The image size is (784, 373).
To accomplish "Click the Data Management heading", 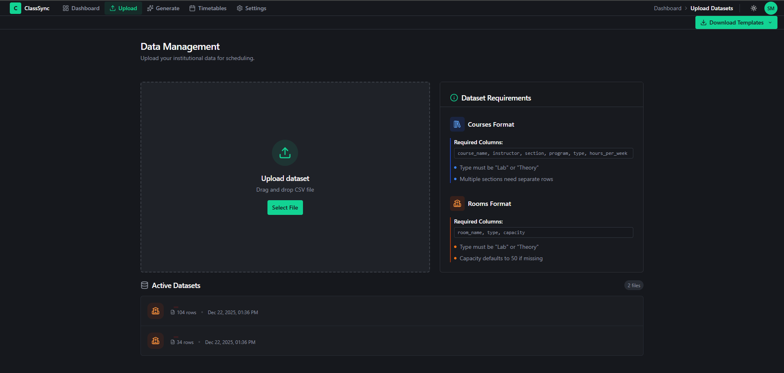I will point(180,47).
